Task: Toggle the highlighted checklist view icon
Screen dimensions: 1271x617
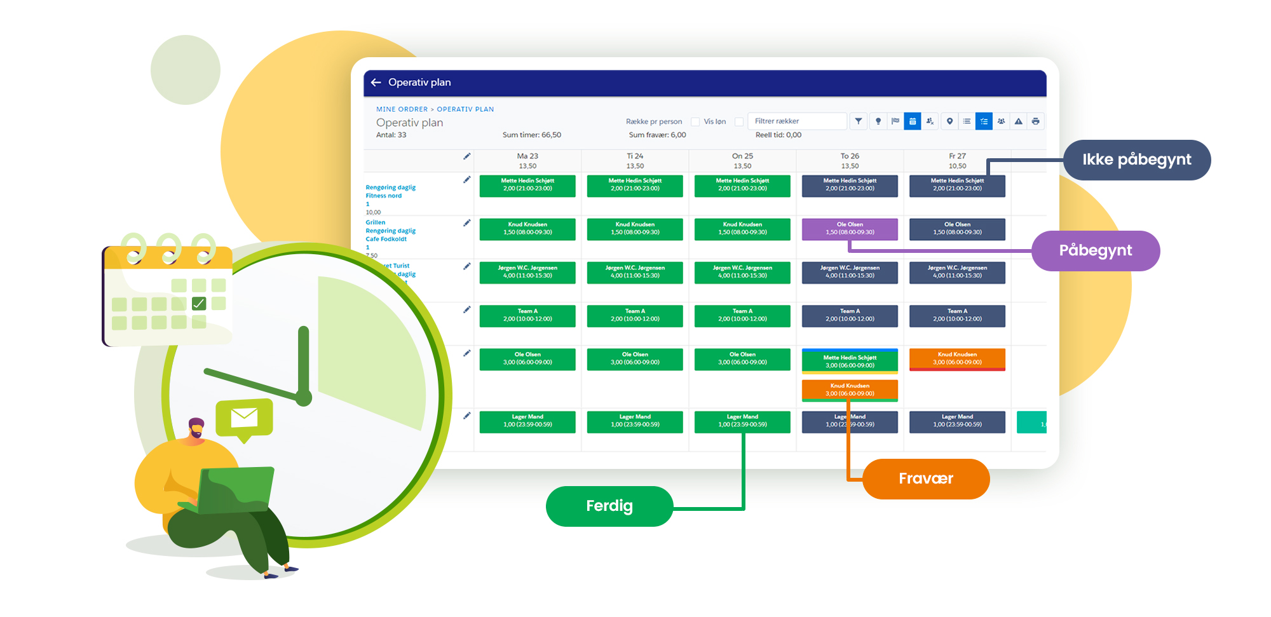Action: click(x=984, y=121)
